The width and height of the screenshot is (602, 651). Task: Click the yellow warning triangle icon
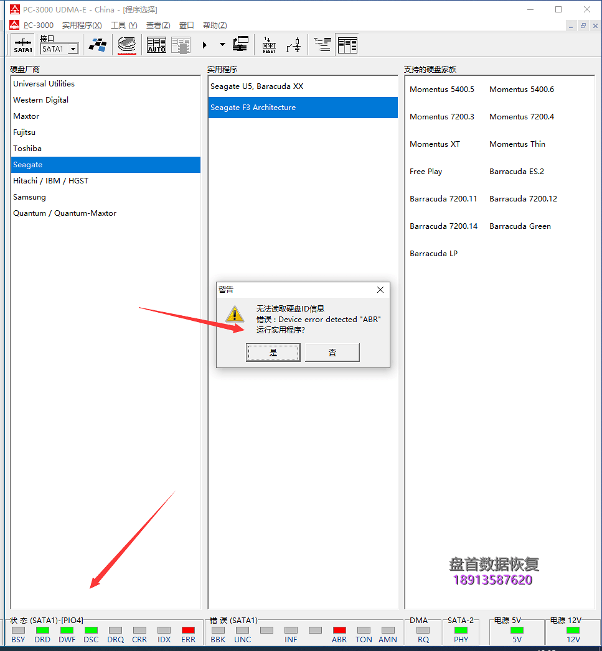tap(235, 314)
